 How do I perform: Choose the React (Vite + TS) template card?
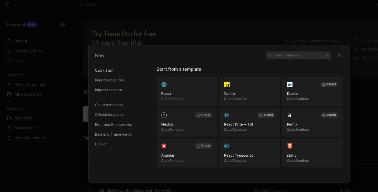[249, 122]
